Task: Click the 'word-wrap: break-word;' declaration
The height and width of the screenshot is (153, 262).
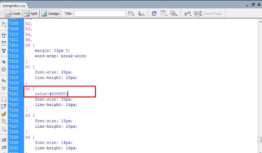Action: (x=61, y=56)
